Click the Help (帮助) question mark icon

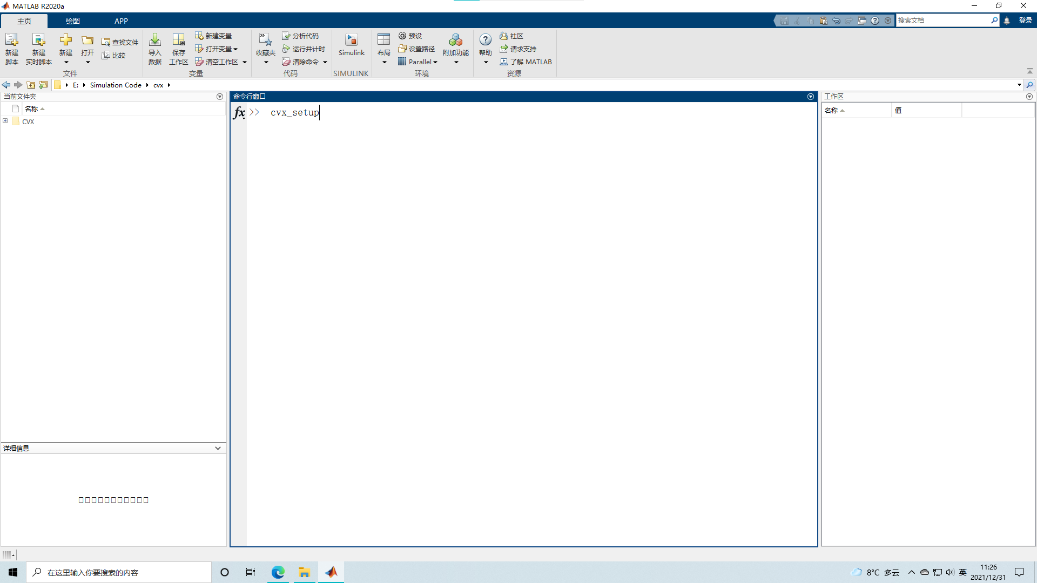(486, 40)
